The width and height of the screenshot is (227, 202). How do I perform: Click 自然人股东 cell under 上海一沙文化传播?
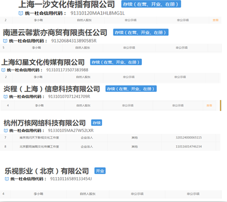pos(85,20)
